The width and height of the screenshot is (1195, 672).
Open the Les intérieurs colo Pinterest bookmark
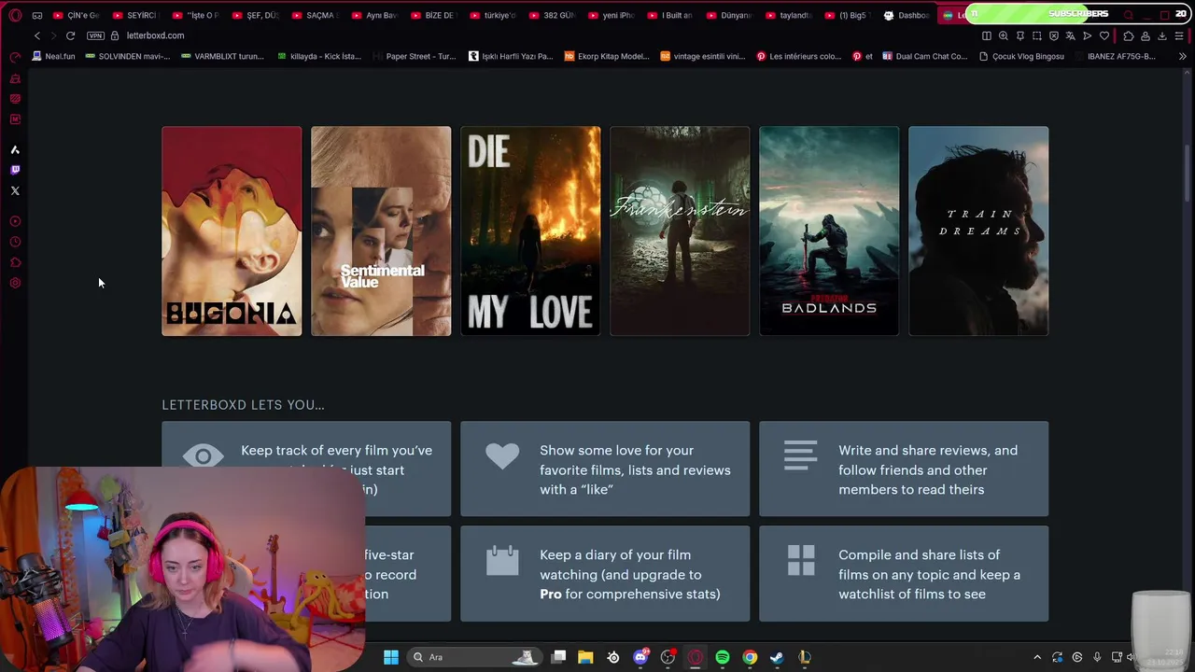point(799,56)
